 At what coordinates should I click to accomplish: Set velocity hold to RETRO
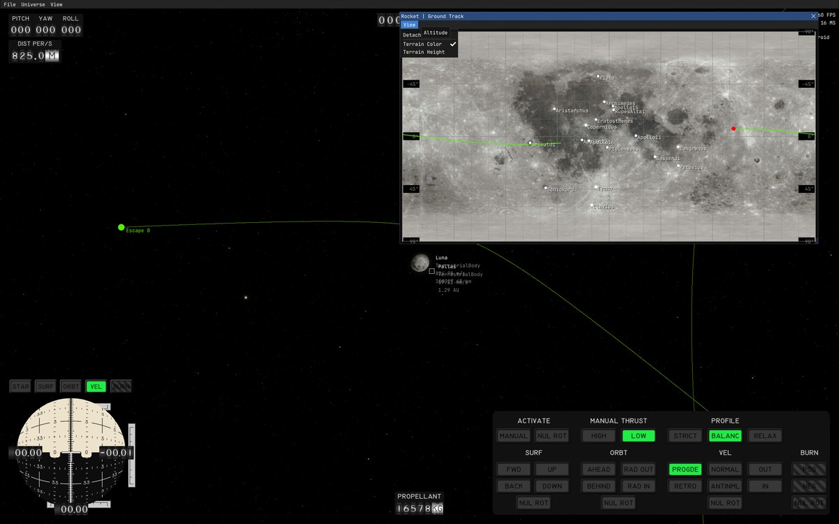click(x=684, y=486)
